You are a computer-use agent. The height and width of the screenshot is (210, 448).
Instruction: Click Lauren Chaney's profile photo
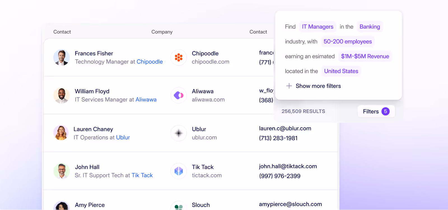click(61, 133)
